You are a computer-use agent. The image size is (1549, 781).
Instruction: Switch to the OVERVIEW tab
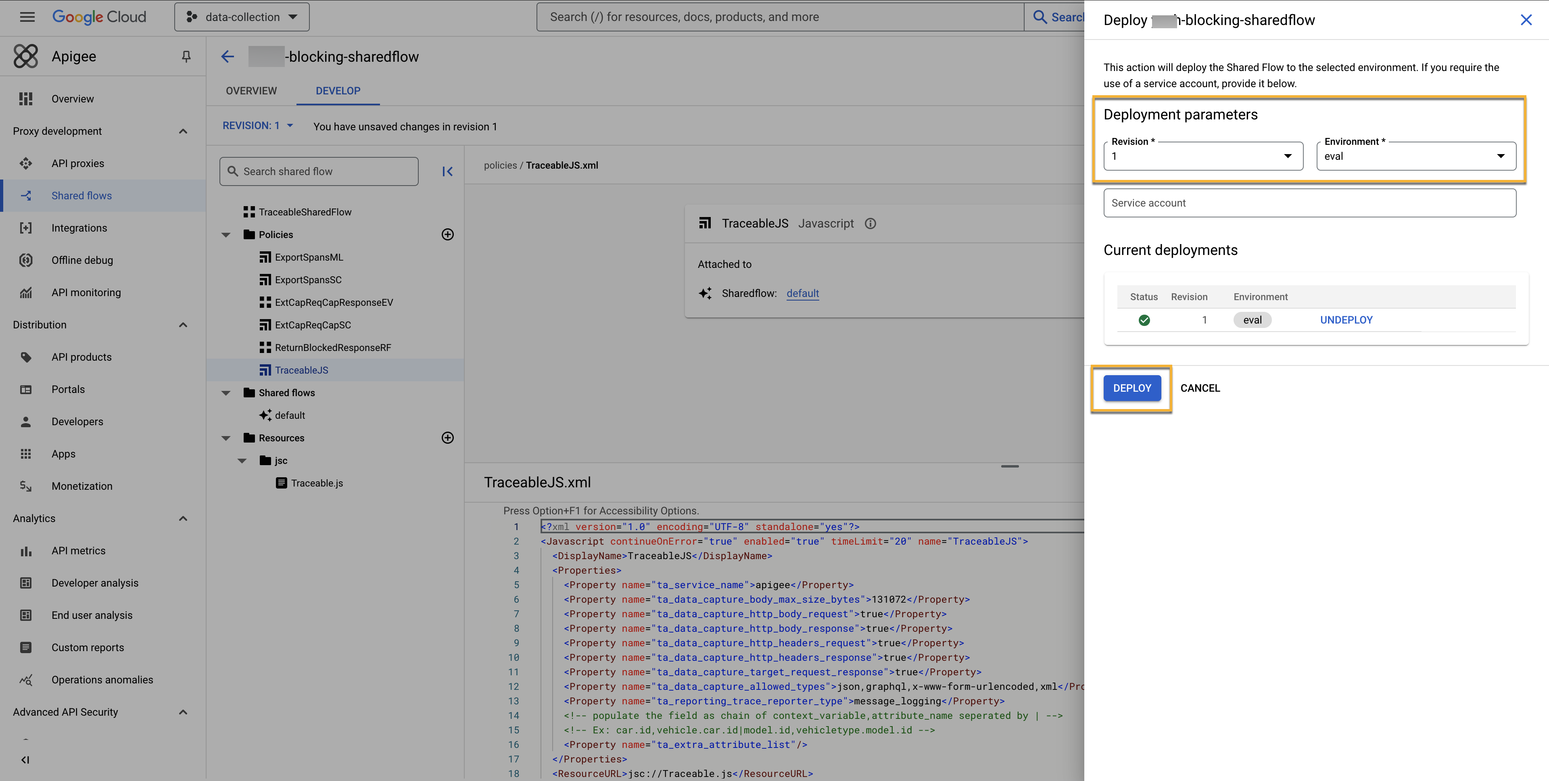tap(251, 91)
